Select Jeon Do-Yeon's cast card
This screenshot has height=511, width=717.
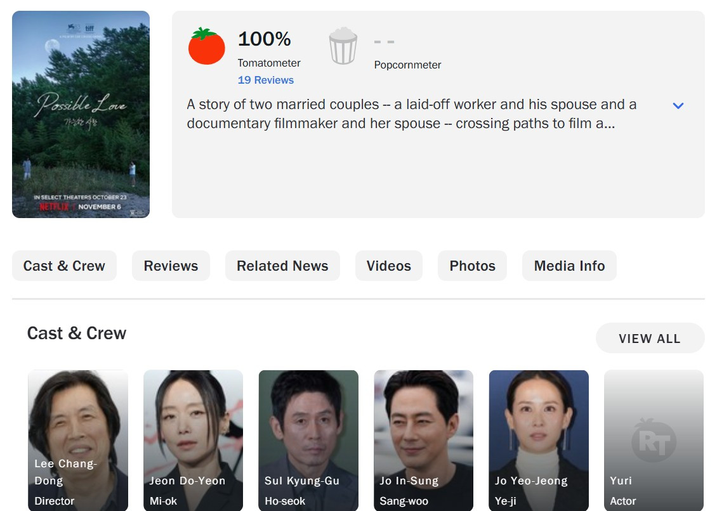click(x=193, y=441)
